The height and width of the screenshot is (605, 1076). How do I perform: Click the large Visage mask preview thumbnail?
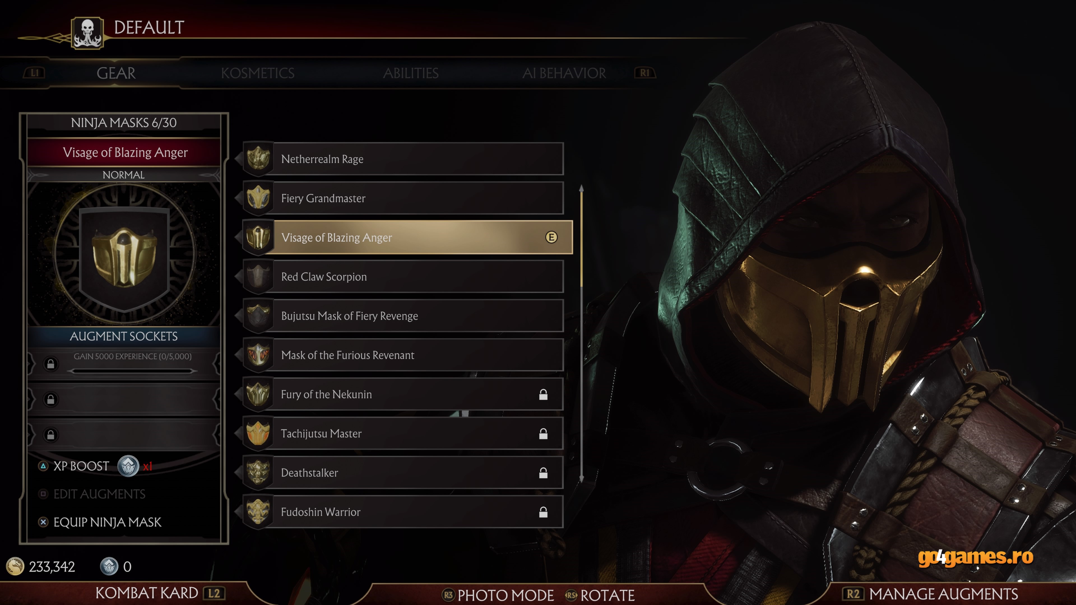[x=124, y=253]
